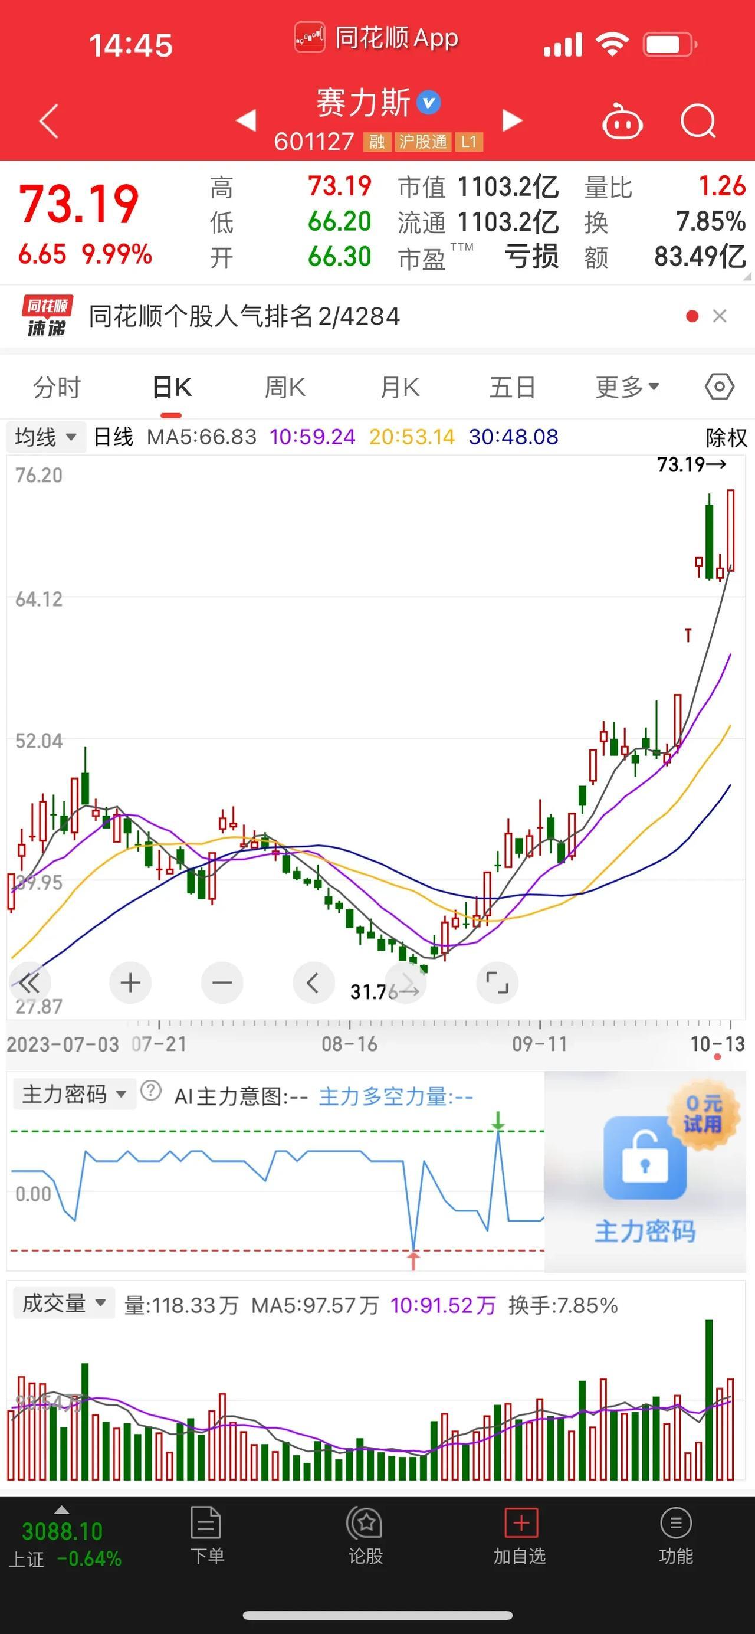Open the 主力密码 indicator dropdown
Image resolution: width=755 pixels, height=1634 pixels.
(x=75, y=1094)
